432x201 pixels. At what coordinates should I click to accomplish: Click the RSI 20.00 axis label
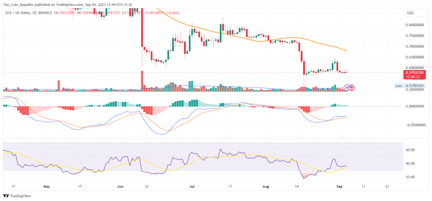pyautogui.click(x=410, y=177)
